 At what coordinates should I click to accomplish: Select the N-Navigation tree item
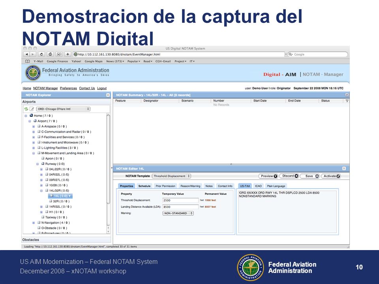53,222
